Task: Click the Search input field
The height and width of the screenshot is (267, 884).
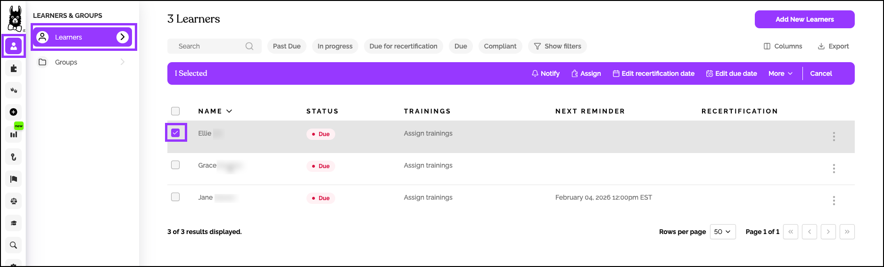Action: [215, 46]
